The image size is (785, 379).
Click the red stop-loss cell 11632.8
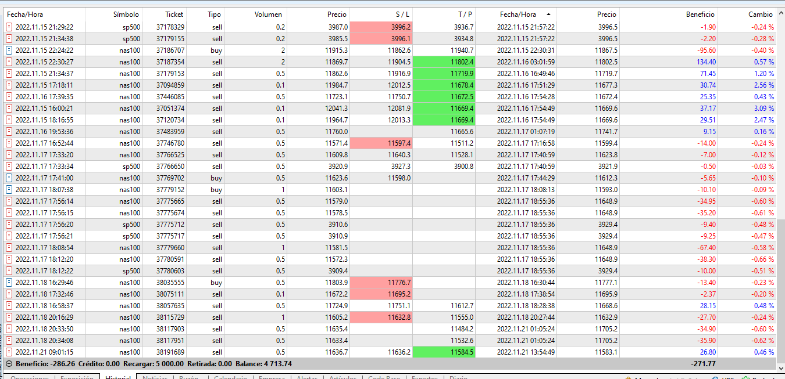(381, 317)
